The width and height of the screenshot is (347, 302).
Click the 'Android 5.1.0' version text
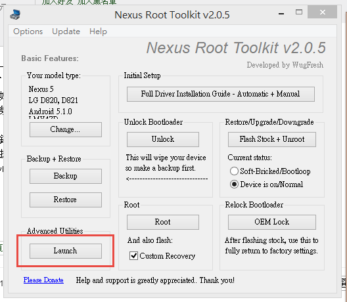[51, 111]
